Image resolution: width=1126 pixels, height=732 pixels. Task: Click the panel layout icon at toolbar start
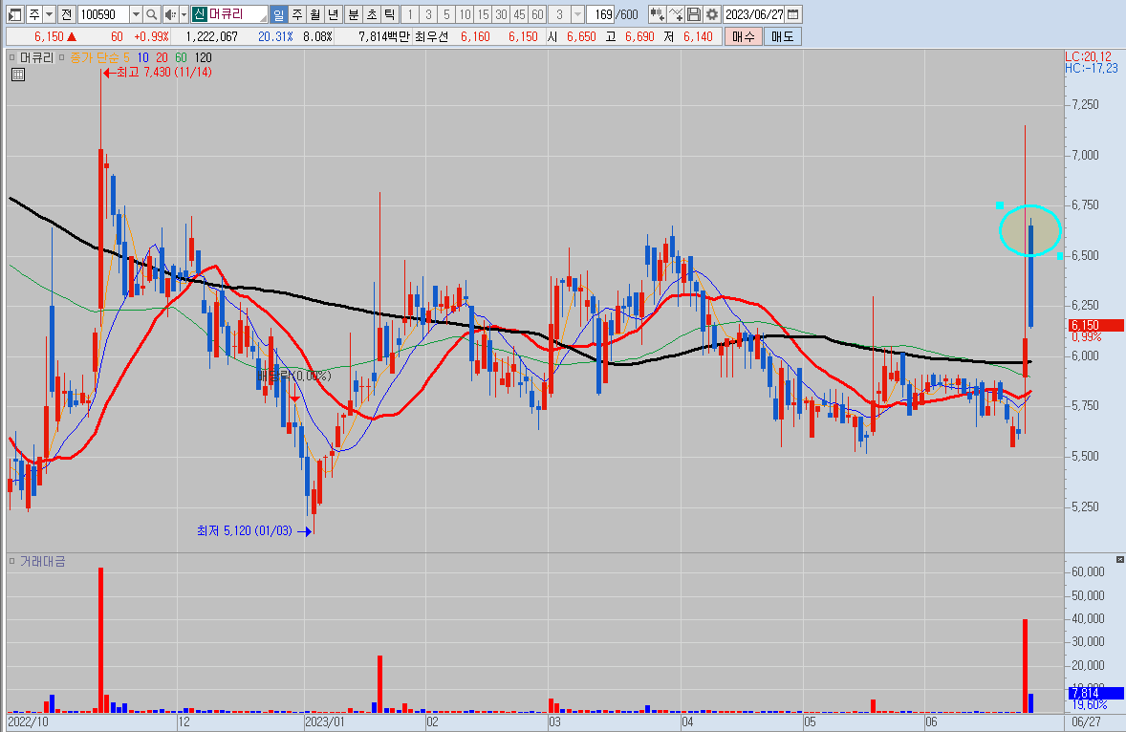[15, 14]
